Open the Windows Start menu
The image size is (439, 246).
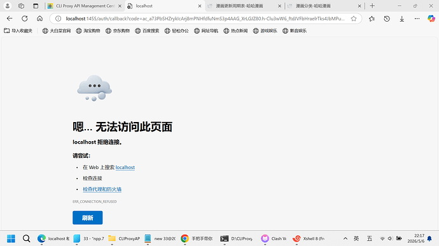(11, 238)
